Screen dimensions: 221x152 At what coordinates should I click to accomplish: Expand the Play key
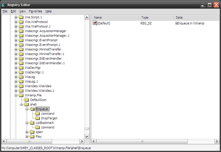27,137
